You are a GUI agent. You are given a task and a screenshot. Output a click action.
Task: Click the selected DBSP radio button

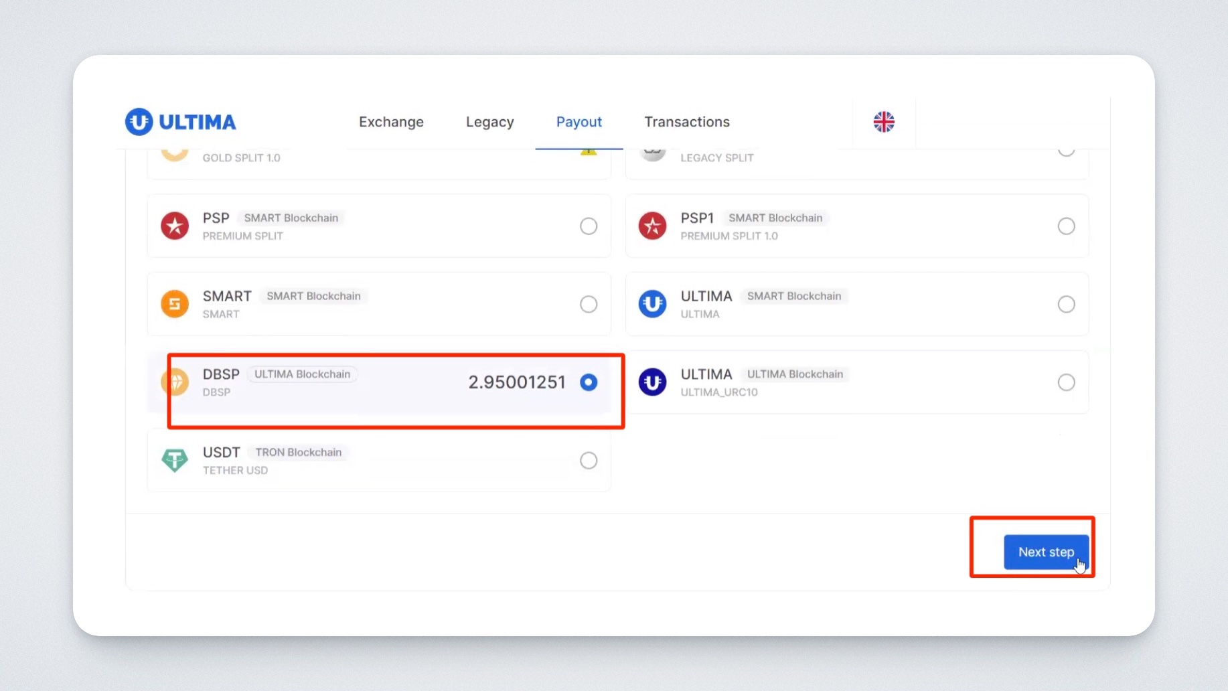click(589, 382)
